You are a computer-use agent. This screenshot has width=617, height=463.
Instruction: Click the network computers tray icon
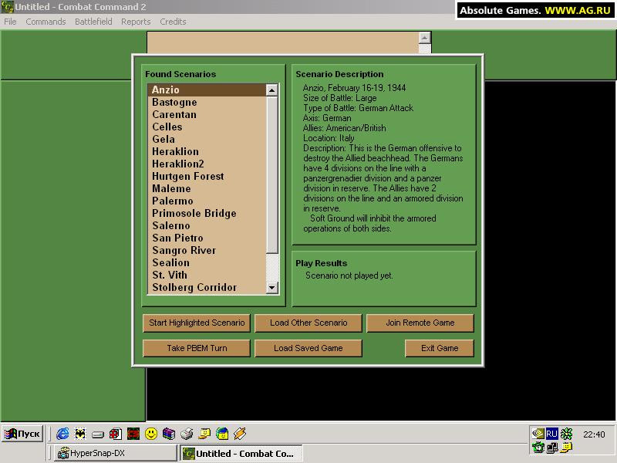[x=552, y=448]
